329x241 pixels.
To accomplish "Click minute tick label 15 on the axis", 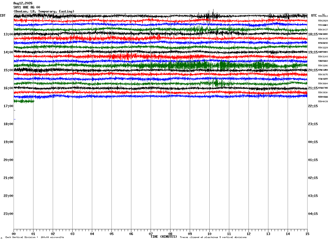I will pos(307,234).
